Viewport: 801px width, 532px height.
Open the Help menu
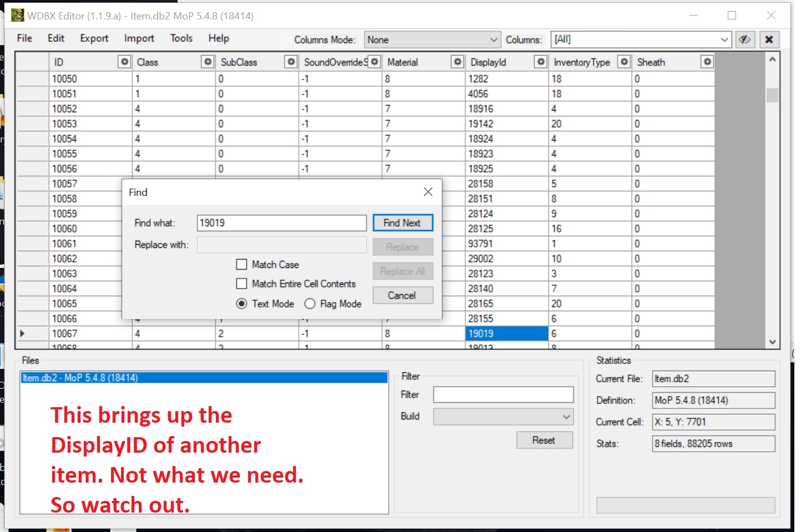tap(219, 38)
